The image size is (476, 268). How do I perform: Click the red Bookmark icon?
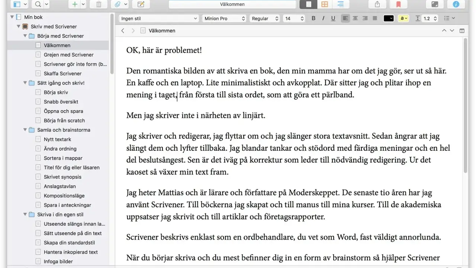[x=398, y=4]
